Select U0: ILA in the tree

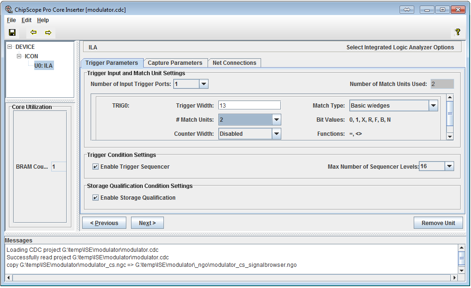point(43,66)
